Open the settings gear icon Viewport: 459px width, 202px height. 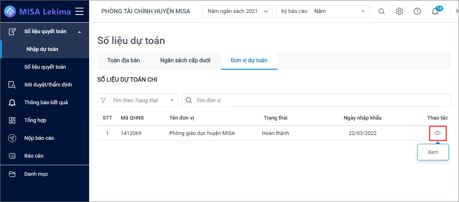399,11
